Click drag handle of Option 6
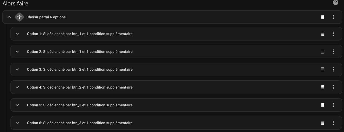Image resolution: width=344 pixels, height=132 pixels. [322, 123]
